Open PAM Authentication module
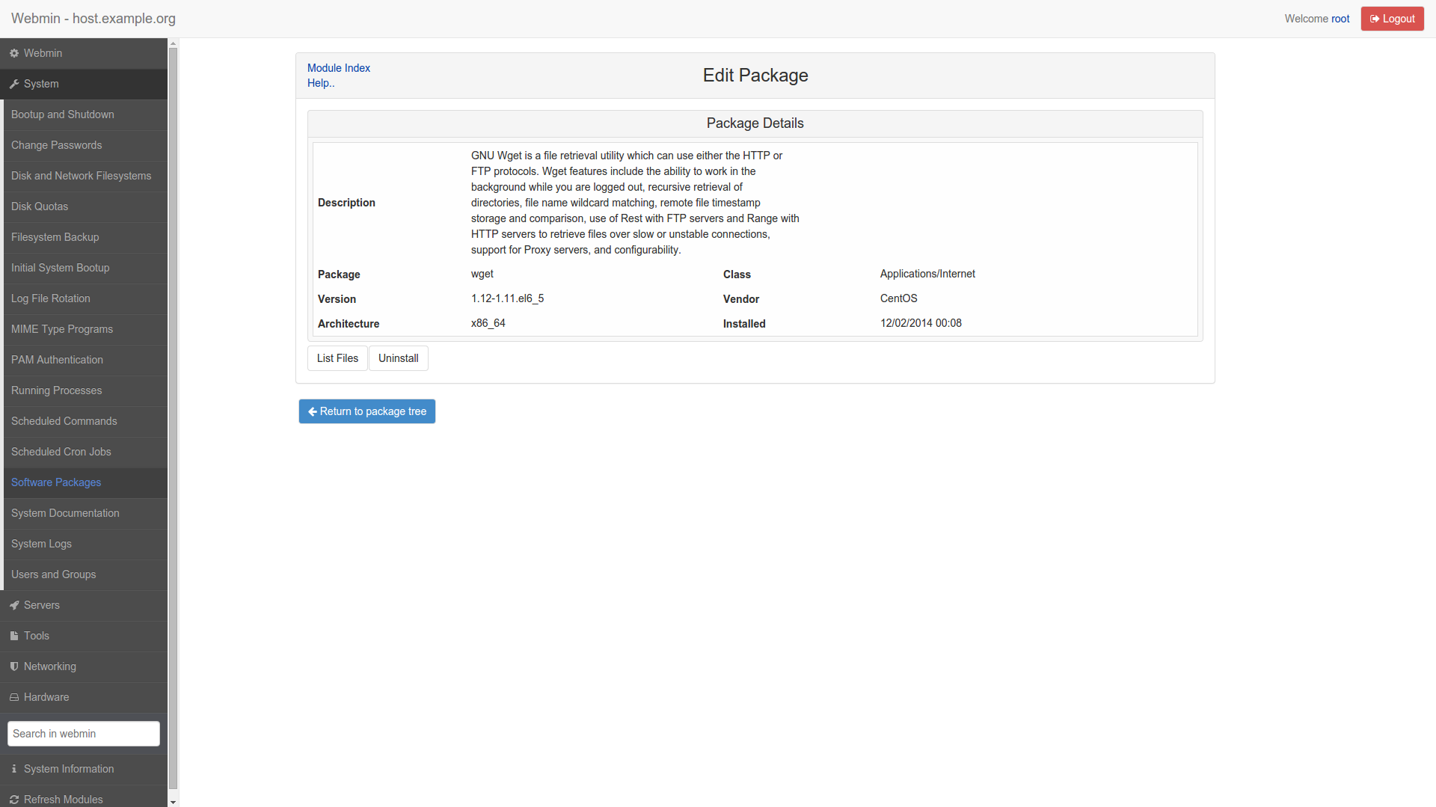Screen dimensions: 1436x807 click(x=85, y=360)
